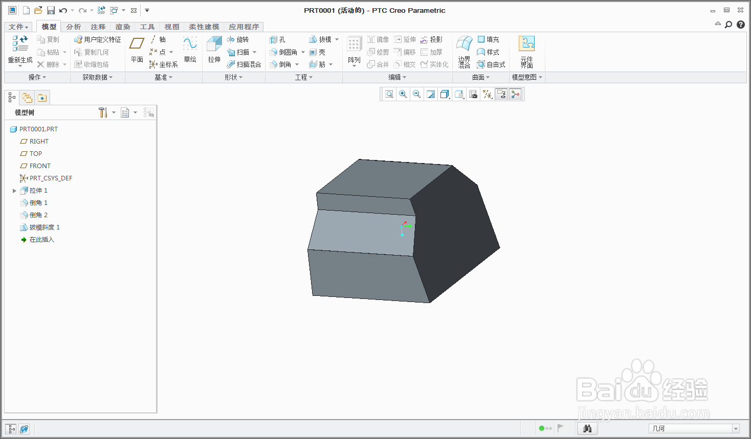Select the 旋转 (Revolve) tool

pyautogui.click(x=238, y=39)
